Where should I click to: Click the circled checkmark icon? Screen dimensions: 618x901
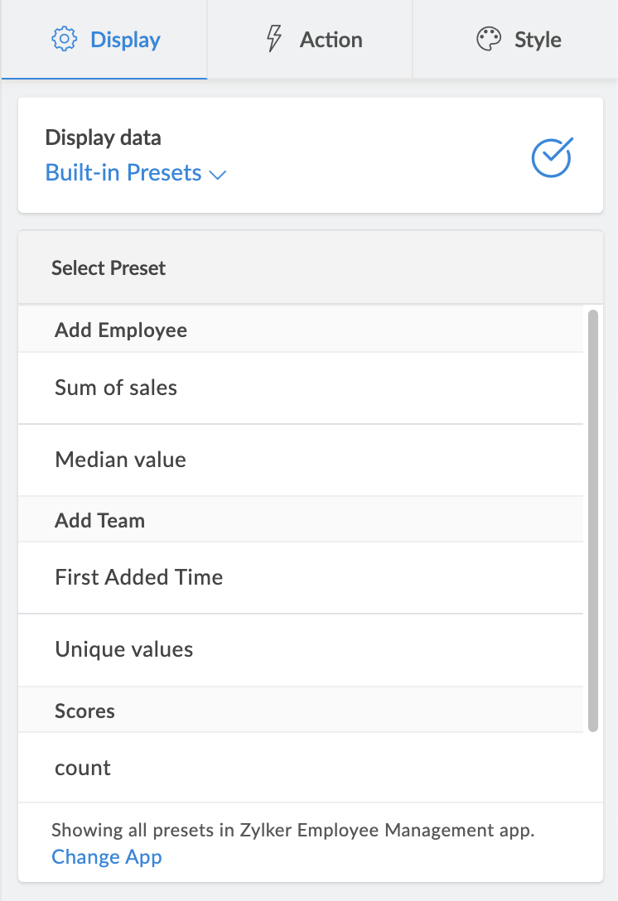coord(551,157)
